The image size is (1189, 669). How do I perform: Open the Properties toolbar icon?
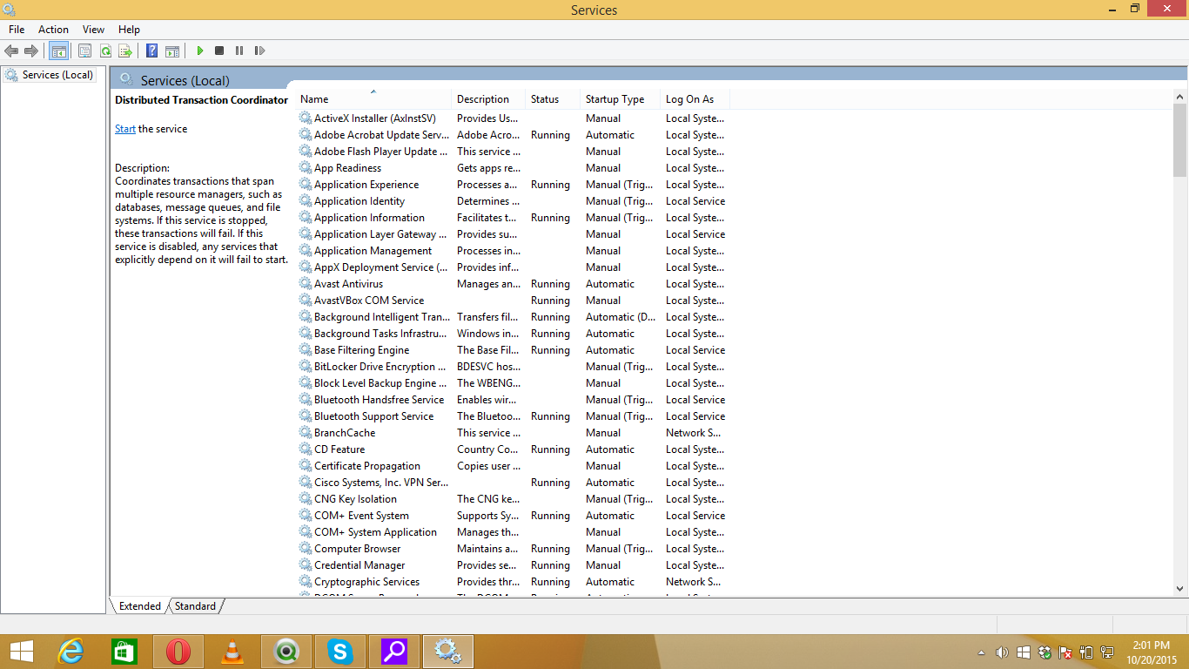84,51
